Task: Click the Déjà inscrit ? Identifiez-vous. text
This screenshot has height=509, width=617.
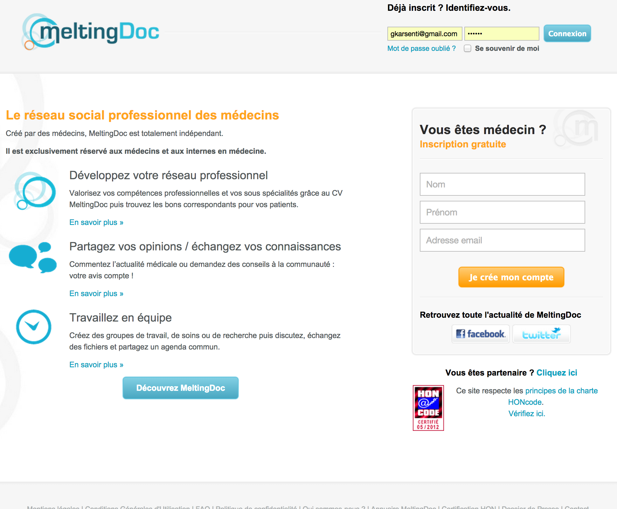Action: tap(449, 8)
